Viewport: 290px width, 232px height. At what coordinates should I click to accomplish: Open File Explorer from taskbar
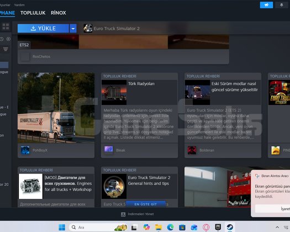click(x=159, y=227)
